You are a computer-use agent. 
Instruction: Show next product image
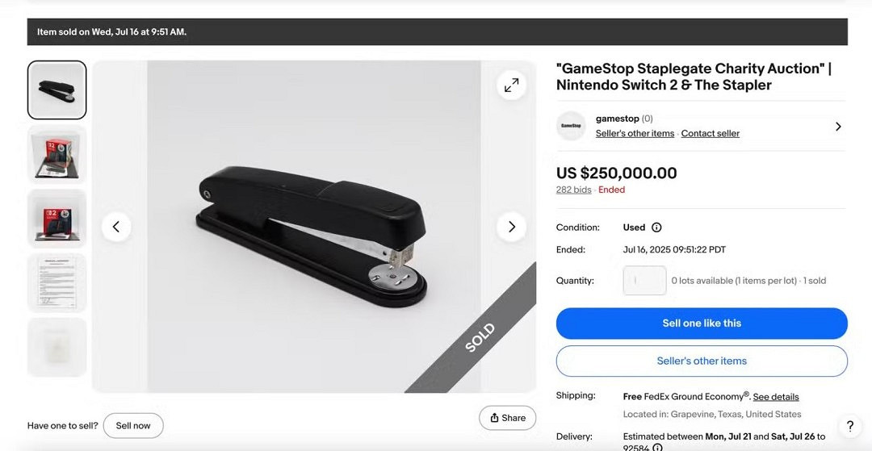pos(511,227)
